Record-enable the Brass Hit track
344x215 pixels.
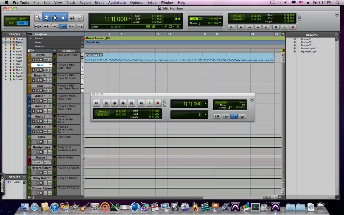click(33, 80)
